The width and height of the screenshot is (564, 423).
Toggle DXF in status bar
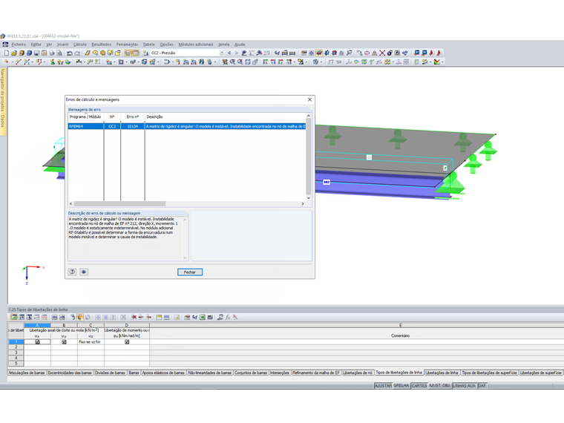pyautogui.click(x=482, y=386)
